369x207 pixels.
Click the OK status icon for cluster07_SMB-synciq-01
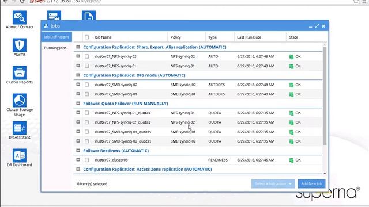pyautogui.click(x=291, y=94)
